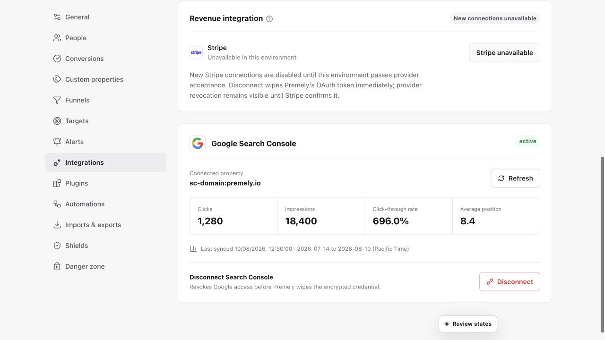Open the Conversions section
605x340 pixels.
tap(106, 59)
